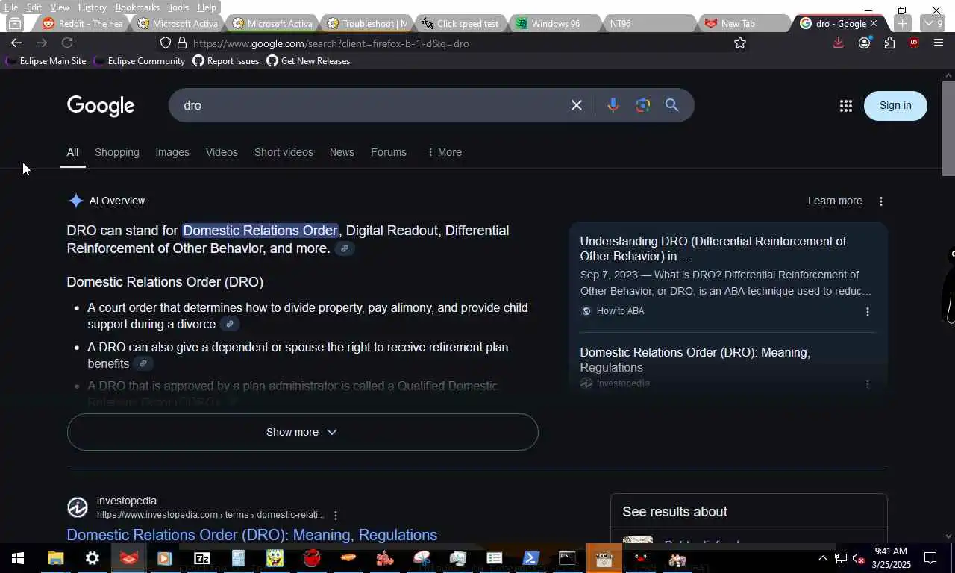Switch to the Shopping results tab
The image size is (955, 573).
(117, 152)
